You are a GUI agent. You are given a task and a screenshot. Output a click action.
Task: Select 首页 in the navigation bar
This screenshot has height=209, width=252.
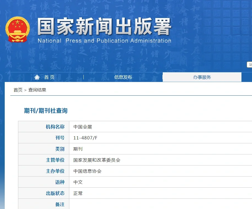coord(49,77)
